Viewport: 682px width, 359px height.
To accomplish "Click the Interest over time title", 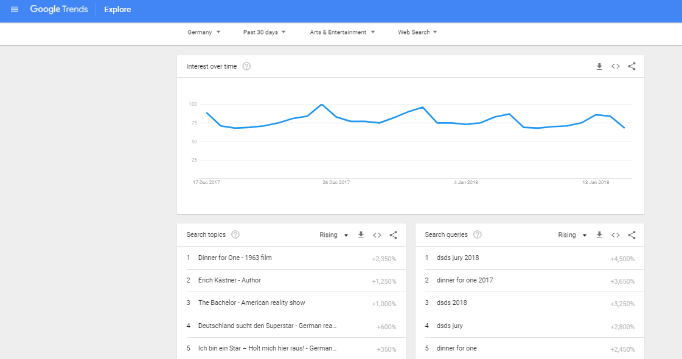I will [x=211, y=66].
